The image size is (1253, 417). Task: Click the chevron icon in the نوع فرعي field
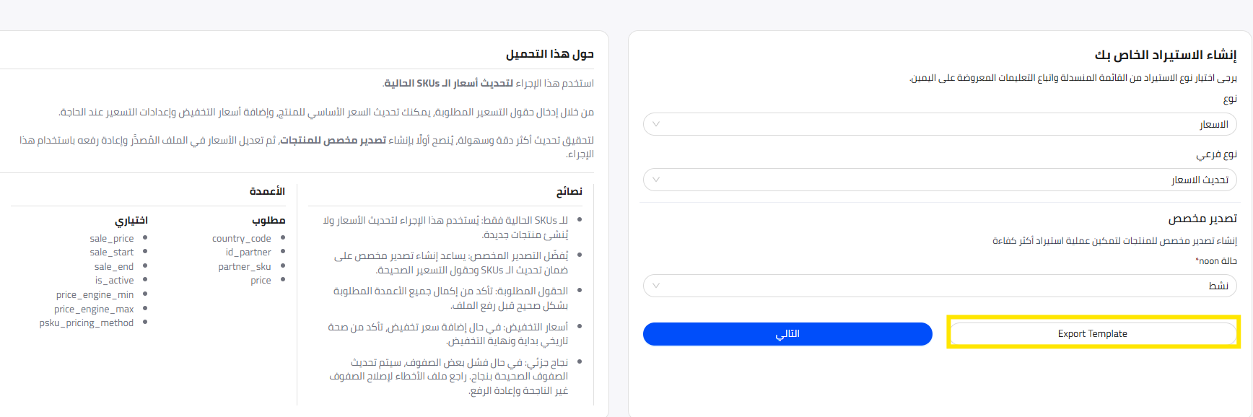[x=656, y=180]
